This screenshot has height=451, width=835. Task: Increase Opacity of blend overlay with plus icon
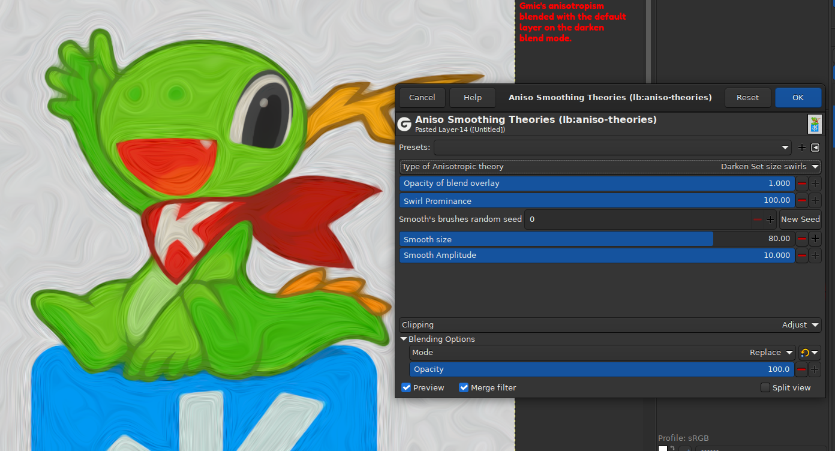click(815, 184)
